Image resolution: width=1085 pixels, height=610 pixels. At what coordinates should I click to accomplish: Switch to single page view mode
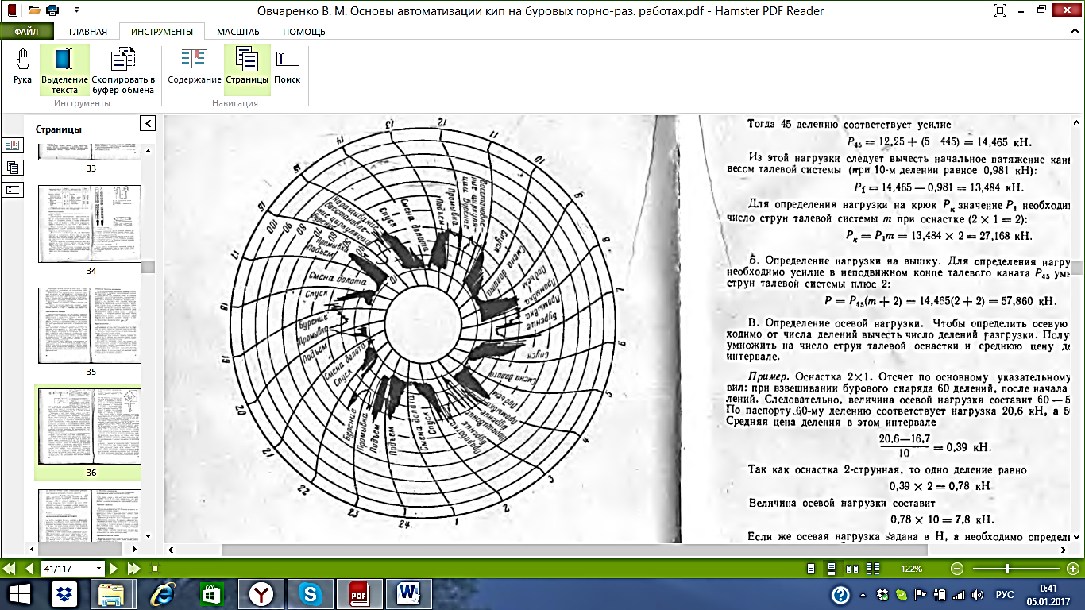point(810,569)
